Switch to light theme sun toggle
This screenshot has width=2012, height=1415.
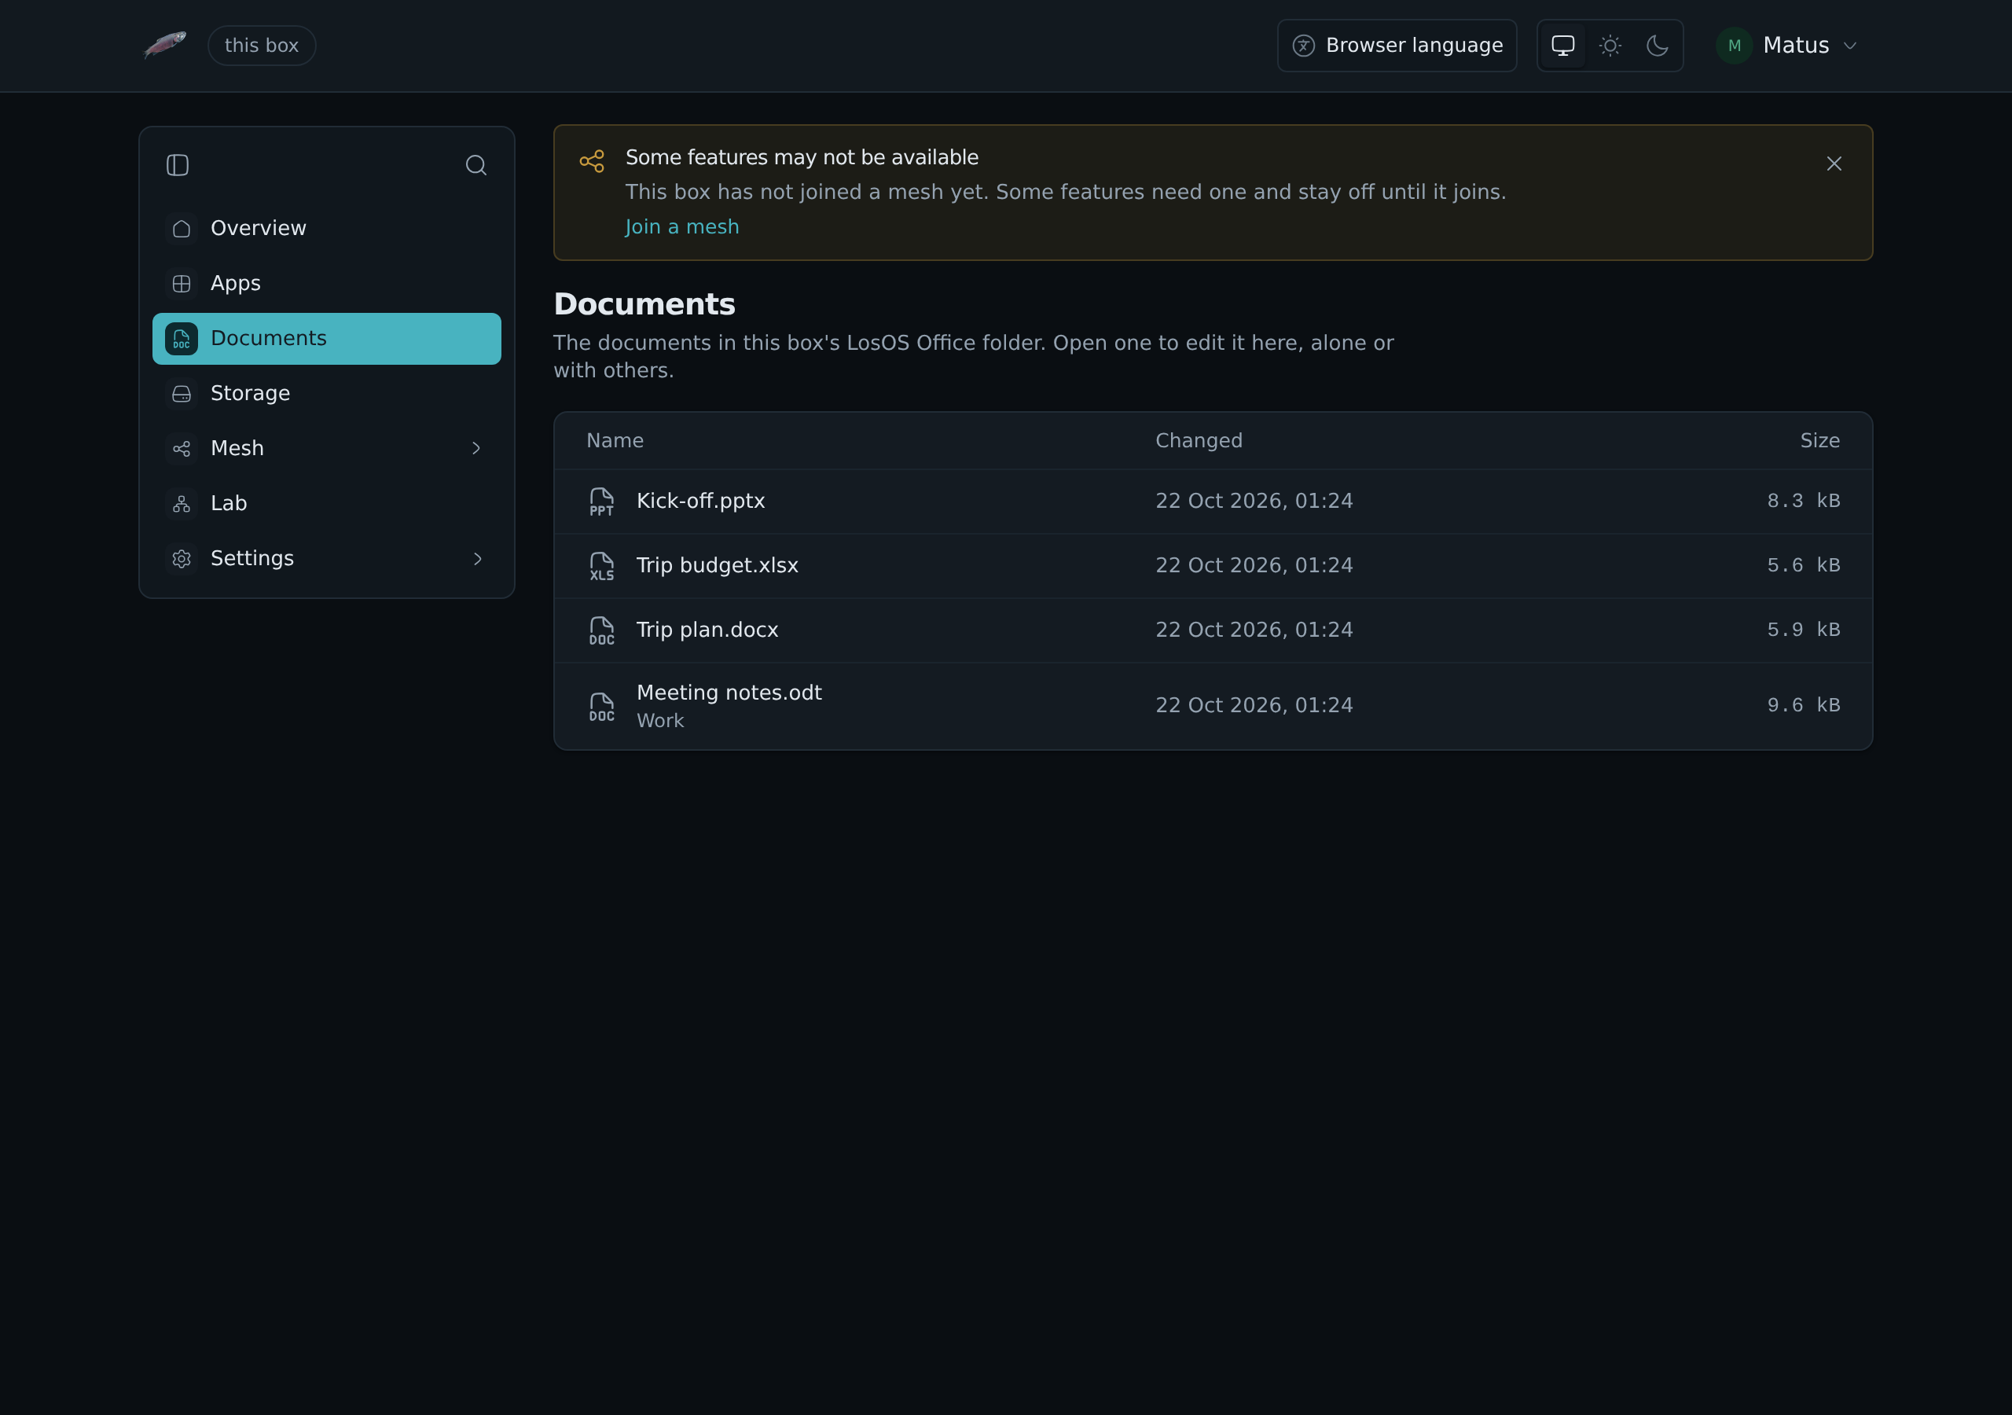point(1610,46)
